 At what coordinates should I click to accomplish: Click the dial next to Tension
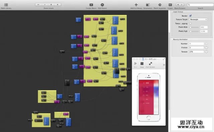point(206,51)
